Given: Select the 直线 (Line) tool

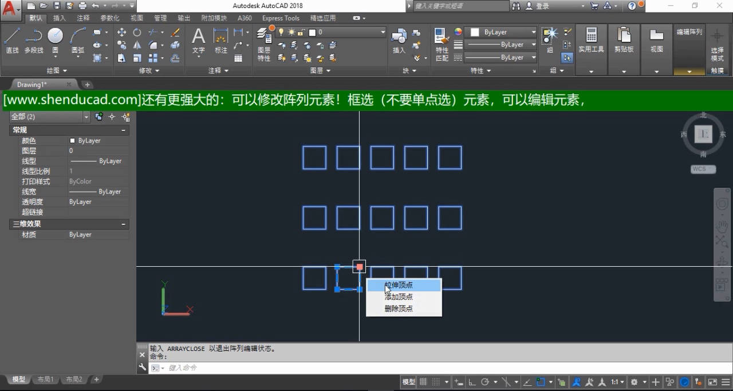Looking at the screenshot, I should 12,40.
